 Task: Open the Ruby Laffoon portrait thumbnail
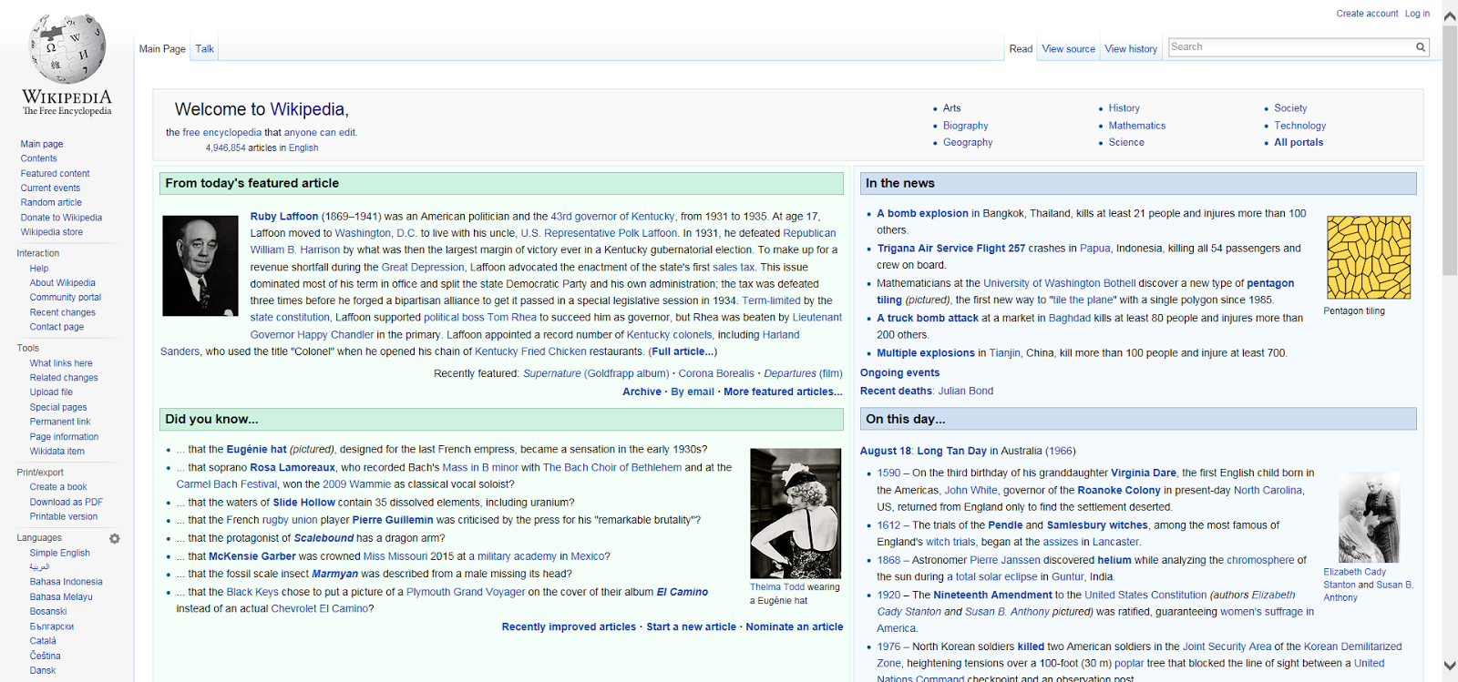[200, 266]
